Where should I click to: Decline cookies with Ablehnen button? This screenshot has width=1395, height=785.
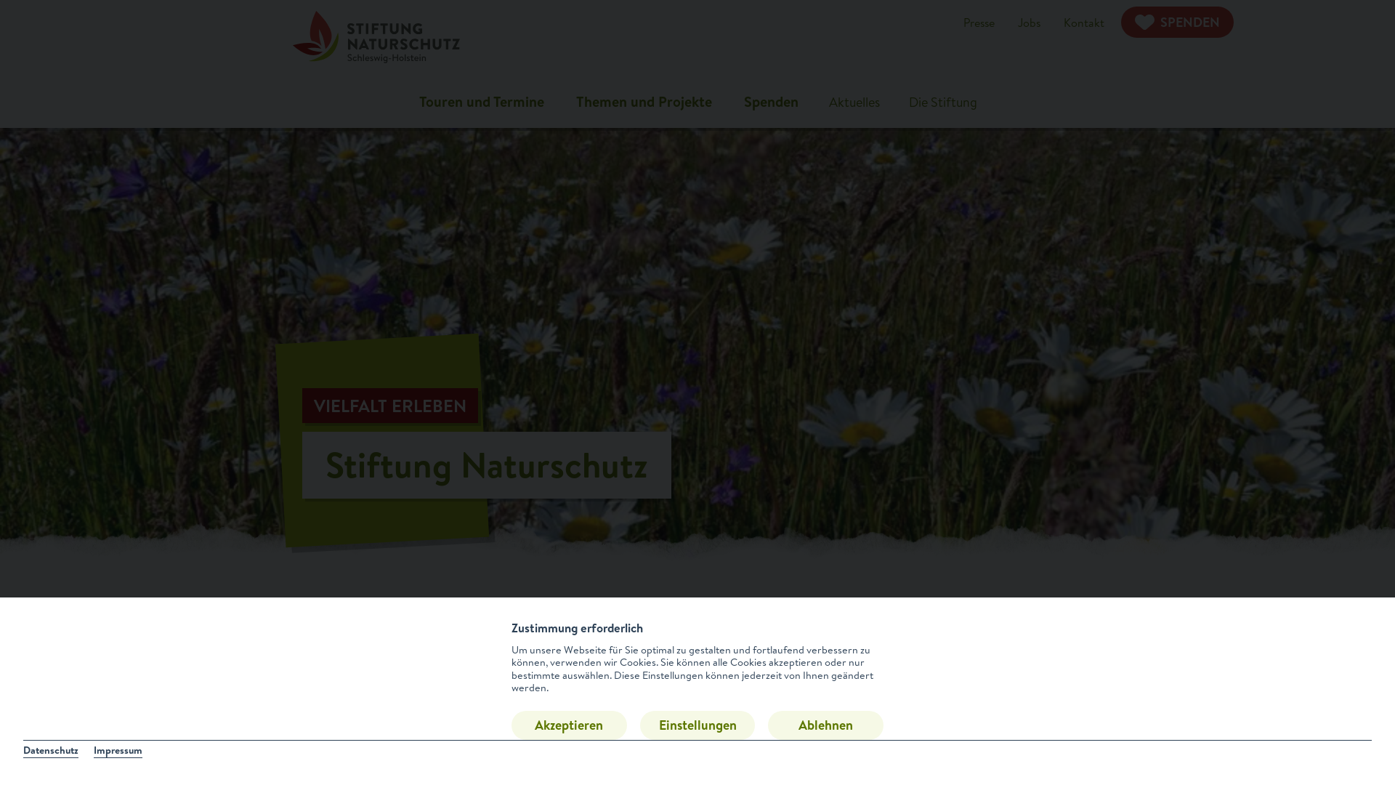(x=825, y=725)
